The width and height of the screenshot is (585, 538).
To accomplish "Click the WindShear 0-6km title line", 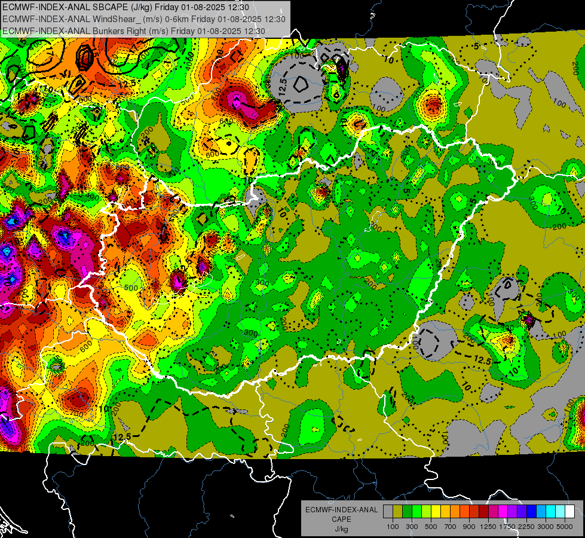I will 143,19.
